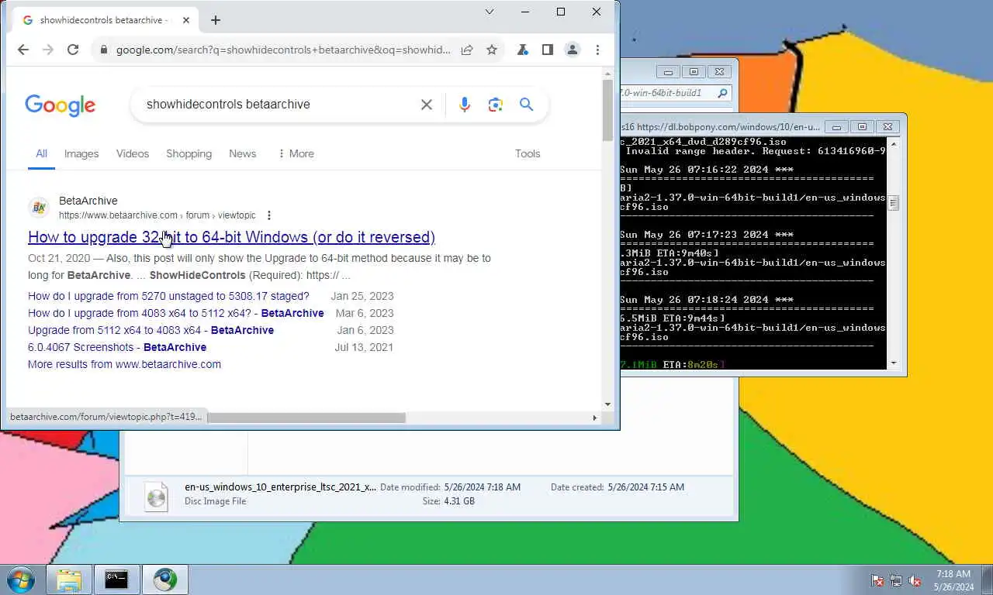
Task: Open Upgrade from 5112 x64 to 4083 link
Action: click(151, 330)
